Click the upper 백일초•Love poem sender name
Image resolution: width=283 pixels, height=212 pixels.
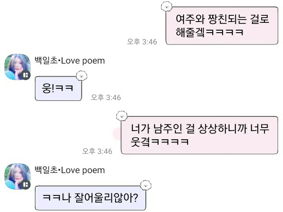pos(70,61)
